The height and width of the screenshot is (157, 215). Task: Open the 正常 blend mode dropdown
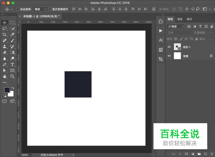pos(180,33)
